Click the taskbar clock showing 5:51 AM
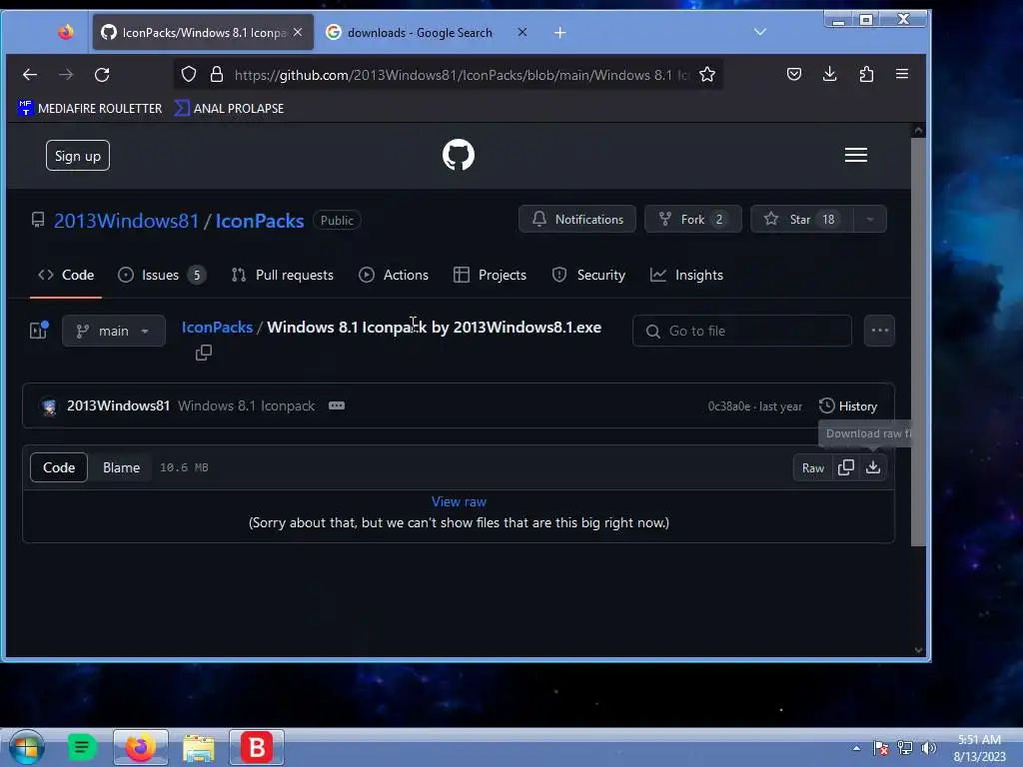 pos(979,748)
